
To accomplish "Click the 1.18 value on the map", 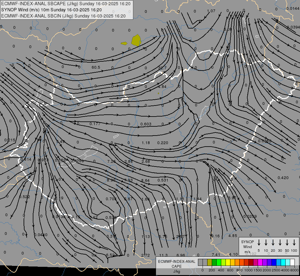I will [146, 143].
